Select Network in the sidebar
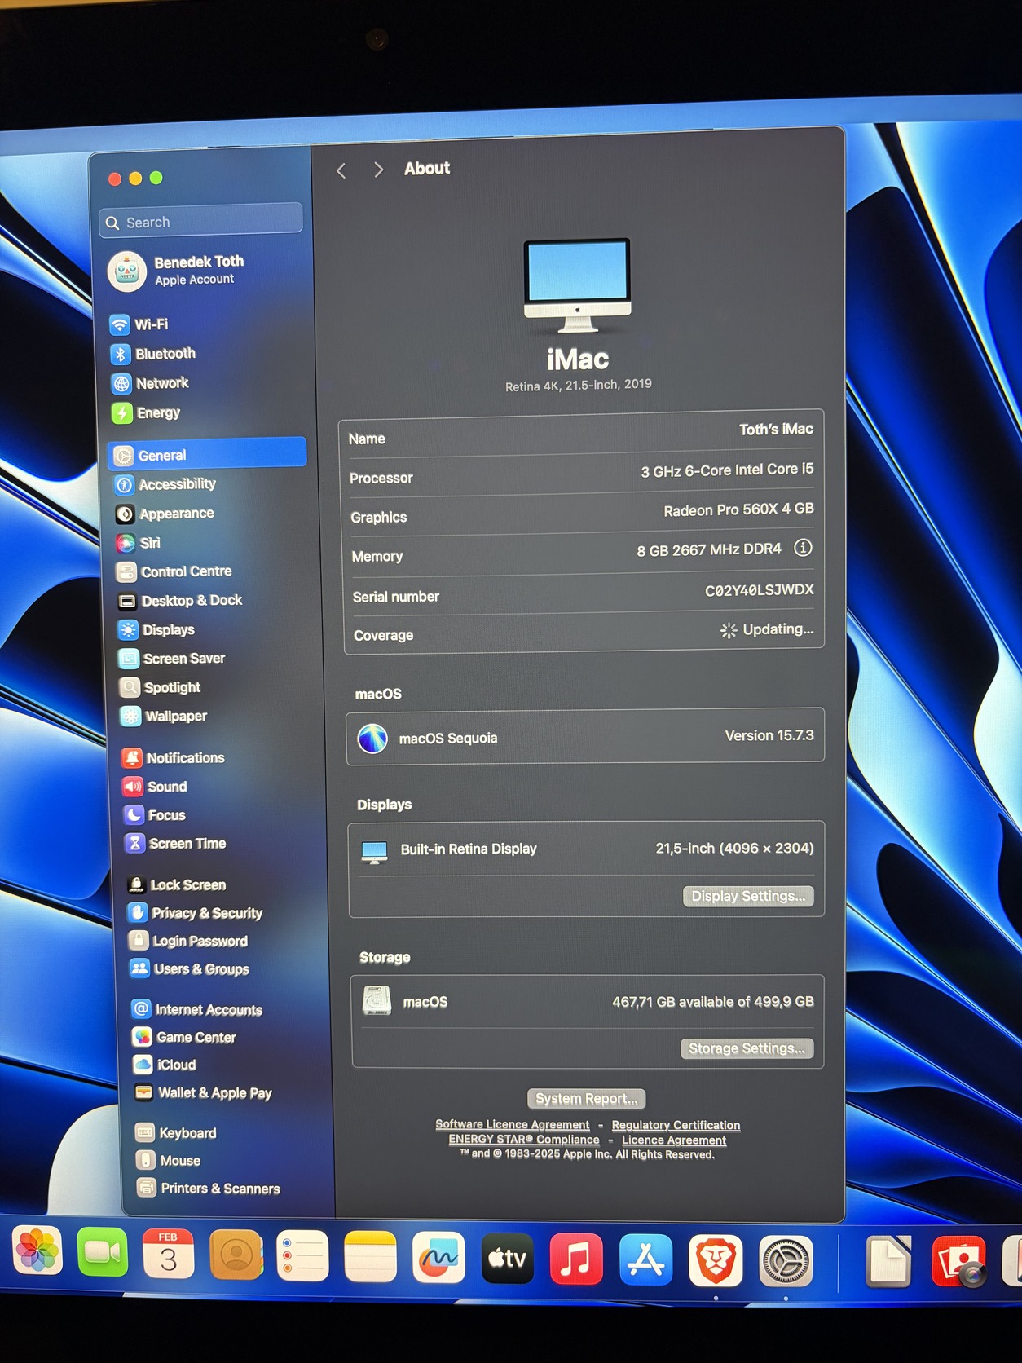 point(150,383)
